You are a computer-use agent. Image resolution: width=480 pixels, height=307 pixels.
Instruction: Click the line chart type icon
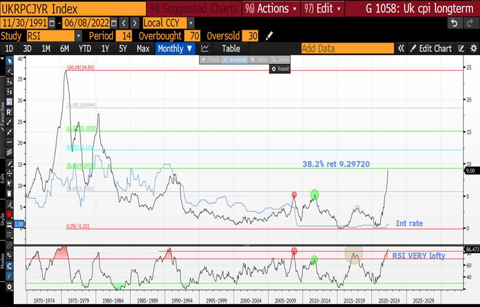(205, 48)
